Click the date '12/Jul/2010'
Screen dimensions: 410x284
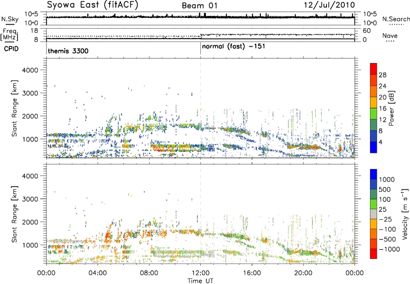(x=329, y=5)
